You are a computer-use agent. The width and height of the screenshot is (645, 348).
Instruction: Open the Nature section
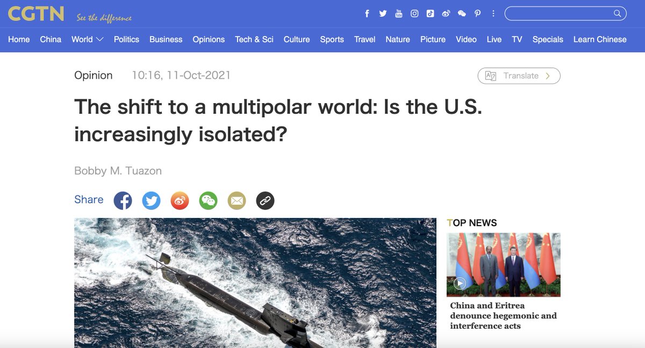pos(398,39)
